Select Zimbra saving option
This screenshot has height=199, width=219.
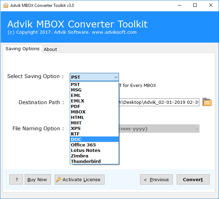(94, 156)
